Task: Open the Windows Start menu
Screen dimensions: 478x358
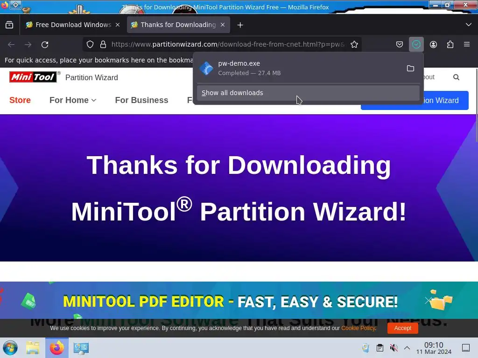Action: coord(10,348)
